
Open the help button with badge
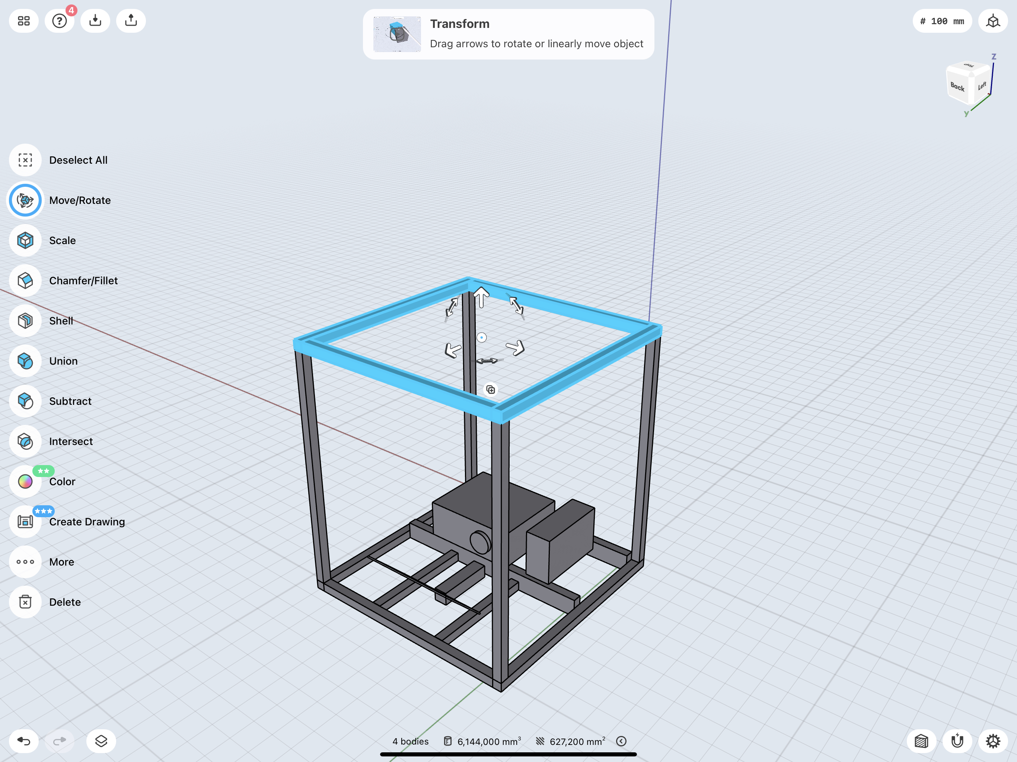60,21
